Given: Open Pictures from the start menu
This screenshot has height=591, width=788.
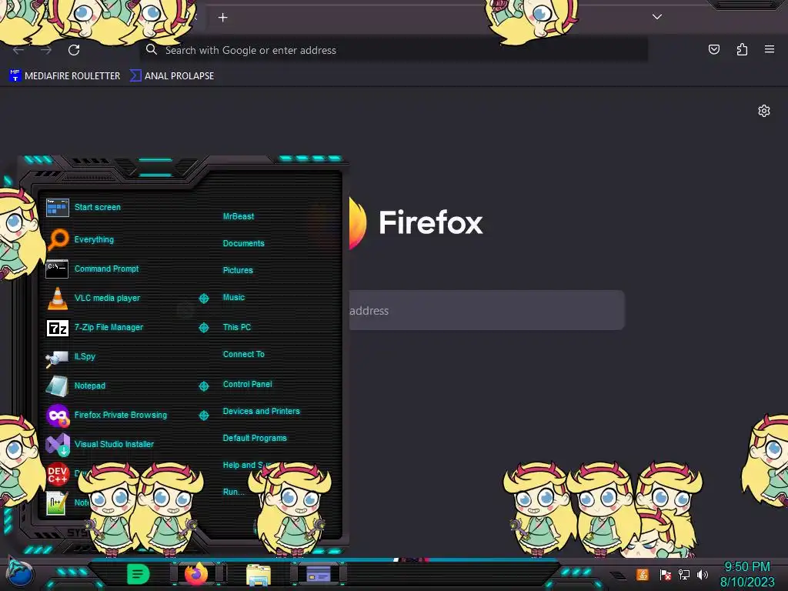Looking at the screenshot, I should pyautogui.click(x=238, y=270).
